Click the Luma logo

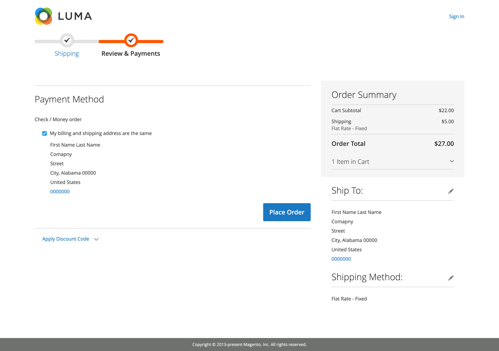point(63,16)
